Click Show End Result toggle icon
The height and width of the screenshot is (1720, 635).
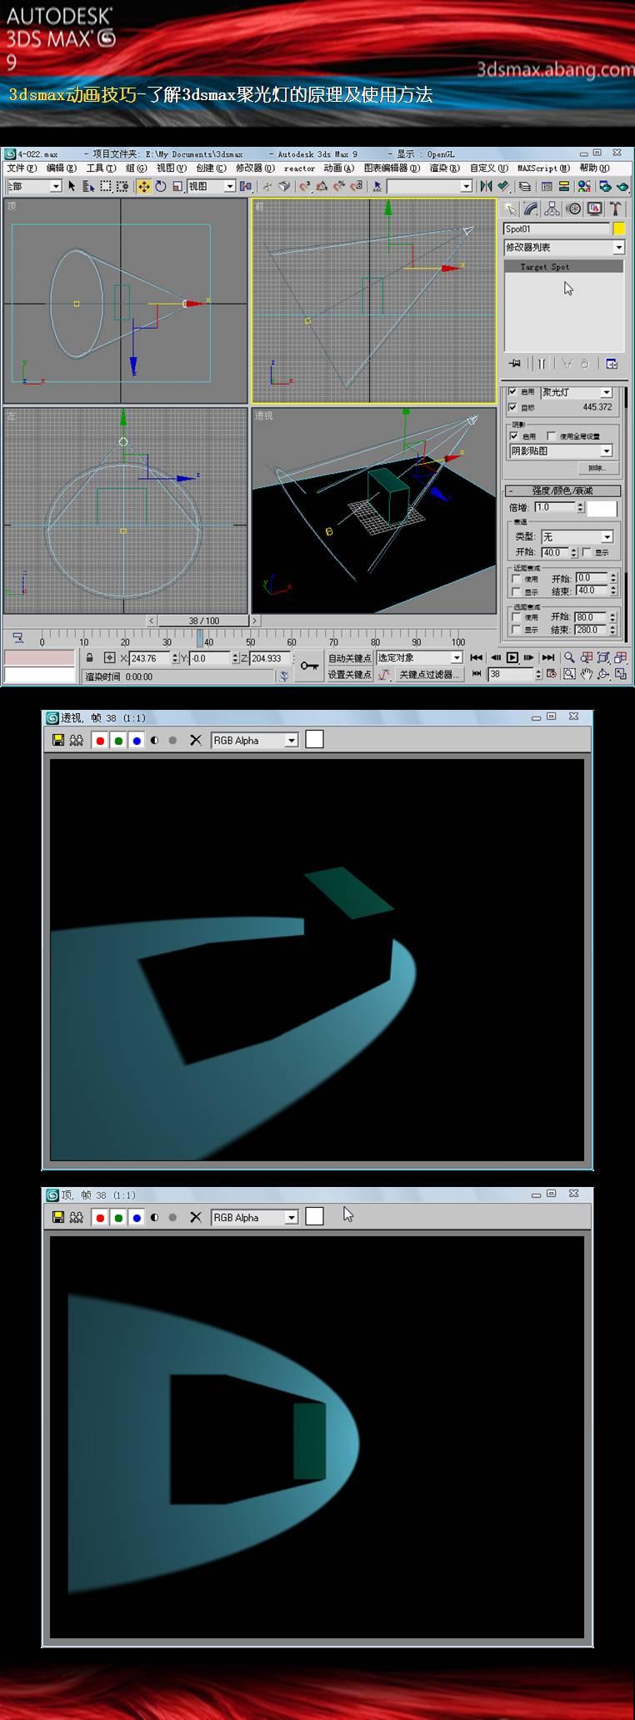point(542,364)
